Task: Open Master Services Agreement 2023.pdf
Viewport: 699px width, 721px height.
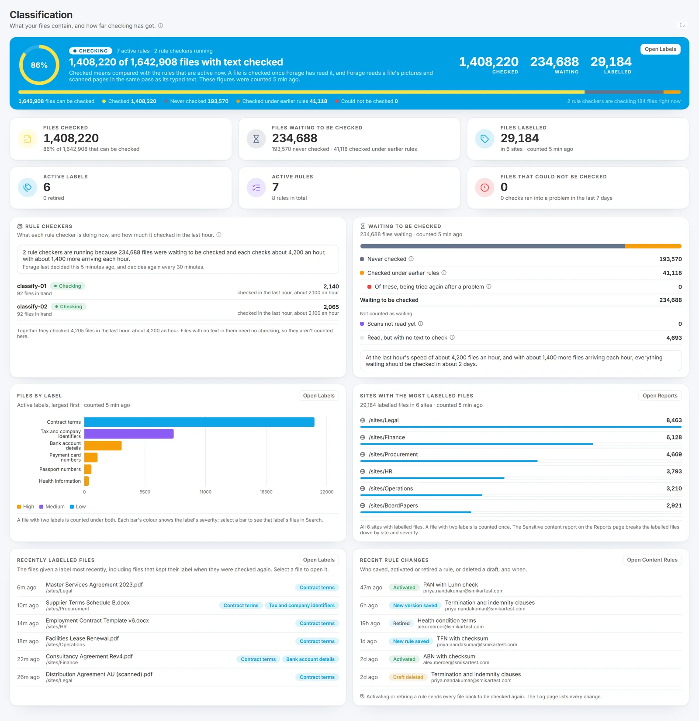Action: tap(94, 585)
